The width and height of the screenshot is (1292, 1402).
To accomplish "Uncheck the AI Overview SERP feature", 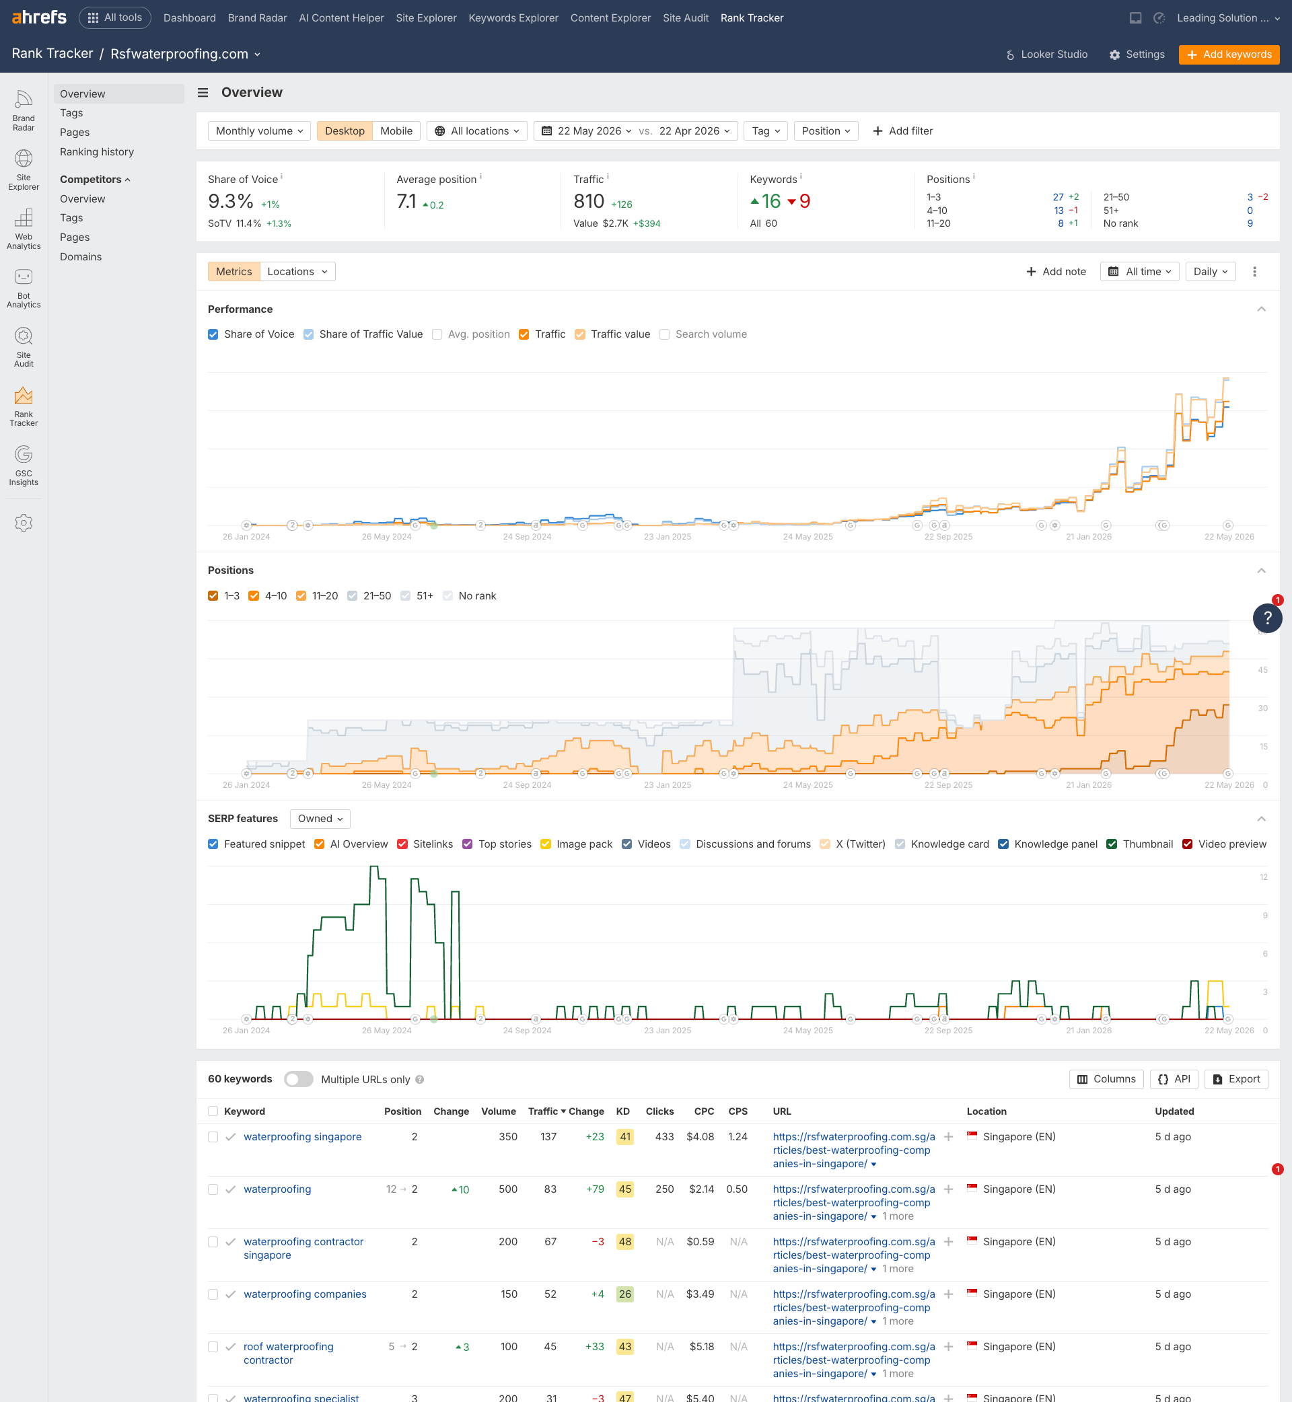I will pyautogui.click(x=319, y=844).
